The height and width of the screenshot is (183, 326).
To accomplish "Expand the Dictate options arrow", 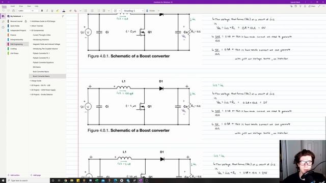I will pyautogui.click(x=158, y=11).
